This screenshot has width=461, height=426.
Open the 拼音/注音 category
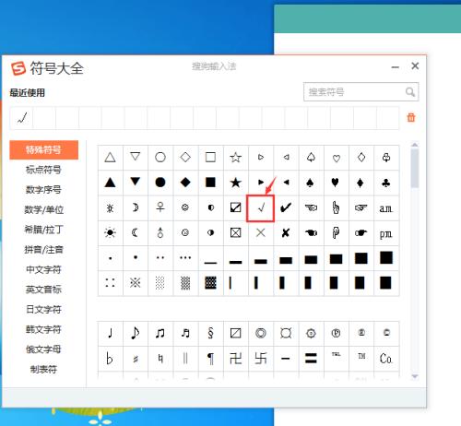(43, 250)
